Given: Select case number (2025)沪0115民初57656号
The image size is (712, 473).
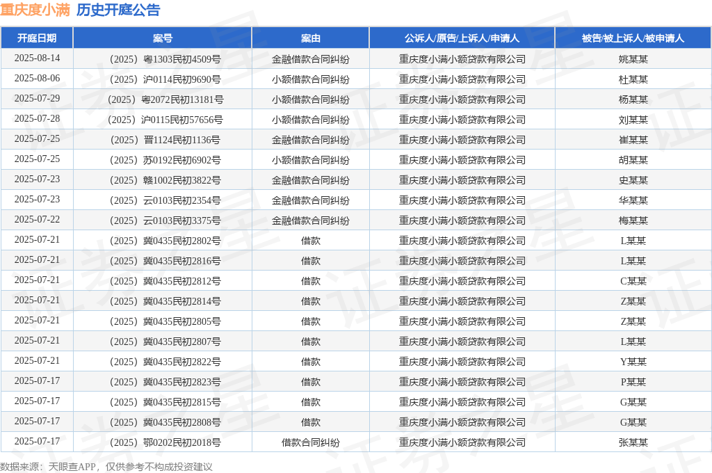Looking at the screenshot, I should pos(165,120).
